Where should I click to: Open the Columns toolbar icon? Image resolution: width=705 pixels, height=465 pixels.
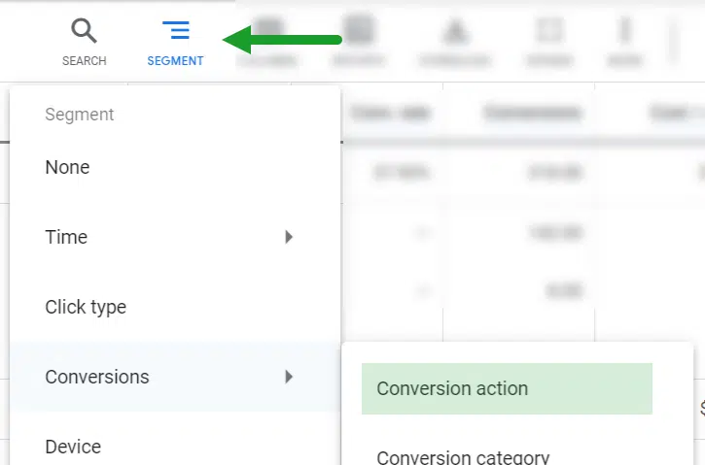[270, 33]
